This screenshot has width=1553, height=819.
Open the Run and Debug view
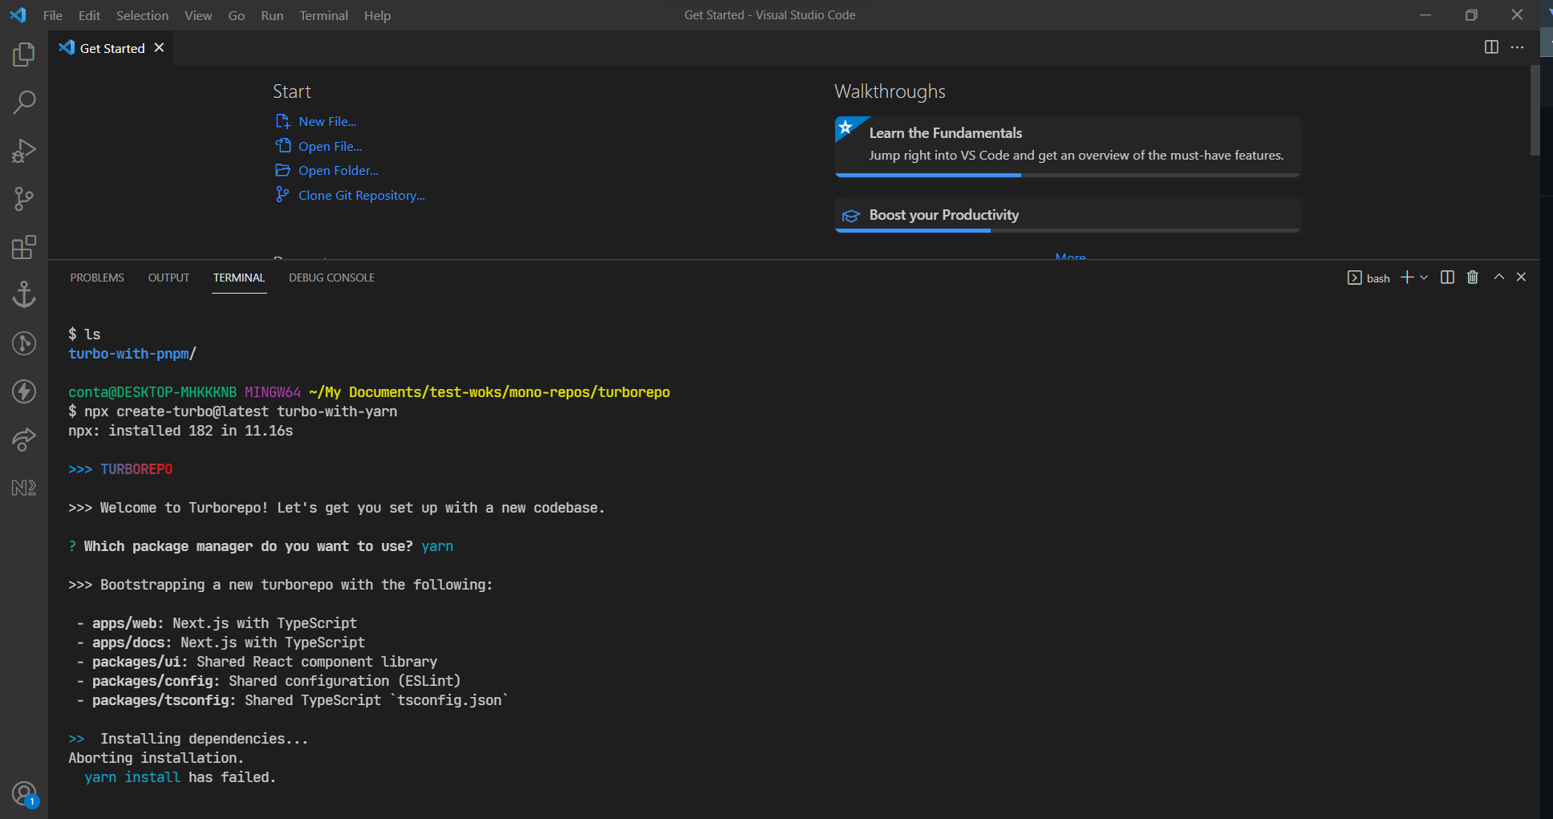pyautogui.click(x=24, y=150)
